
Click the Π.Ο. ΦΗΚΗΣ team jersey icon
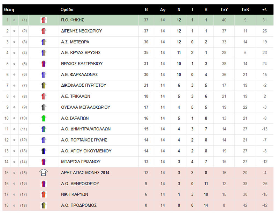pos(44,20)
